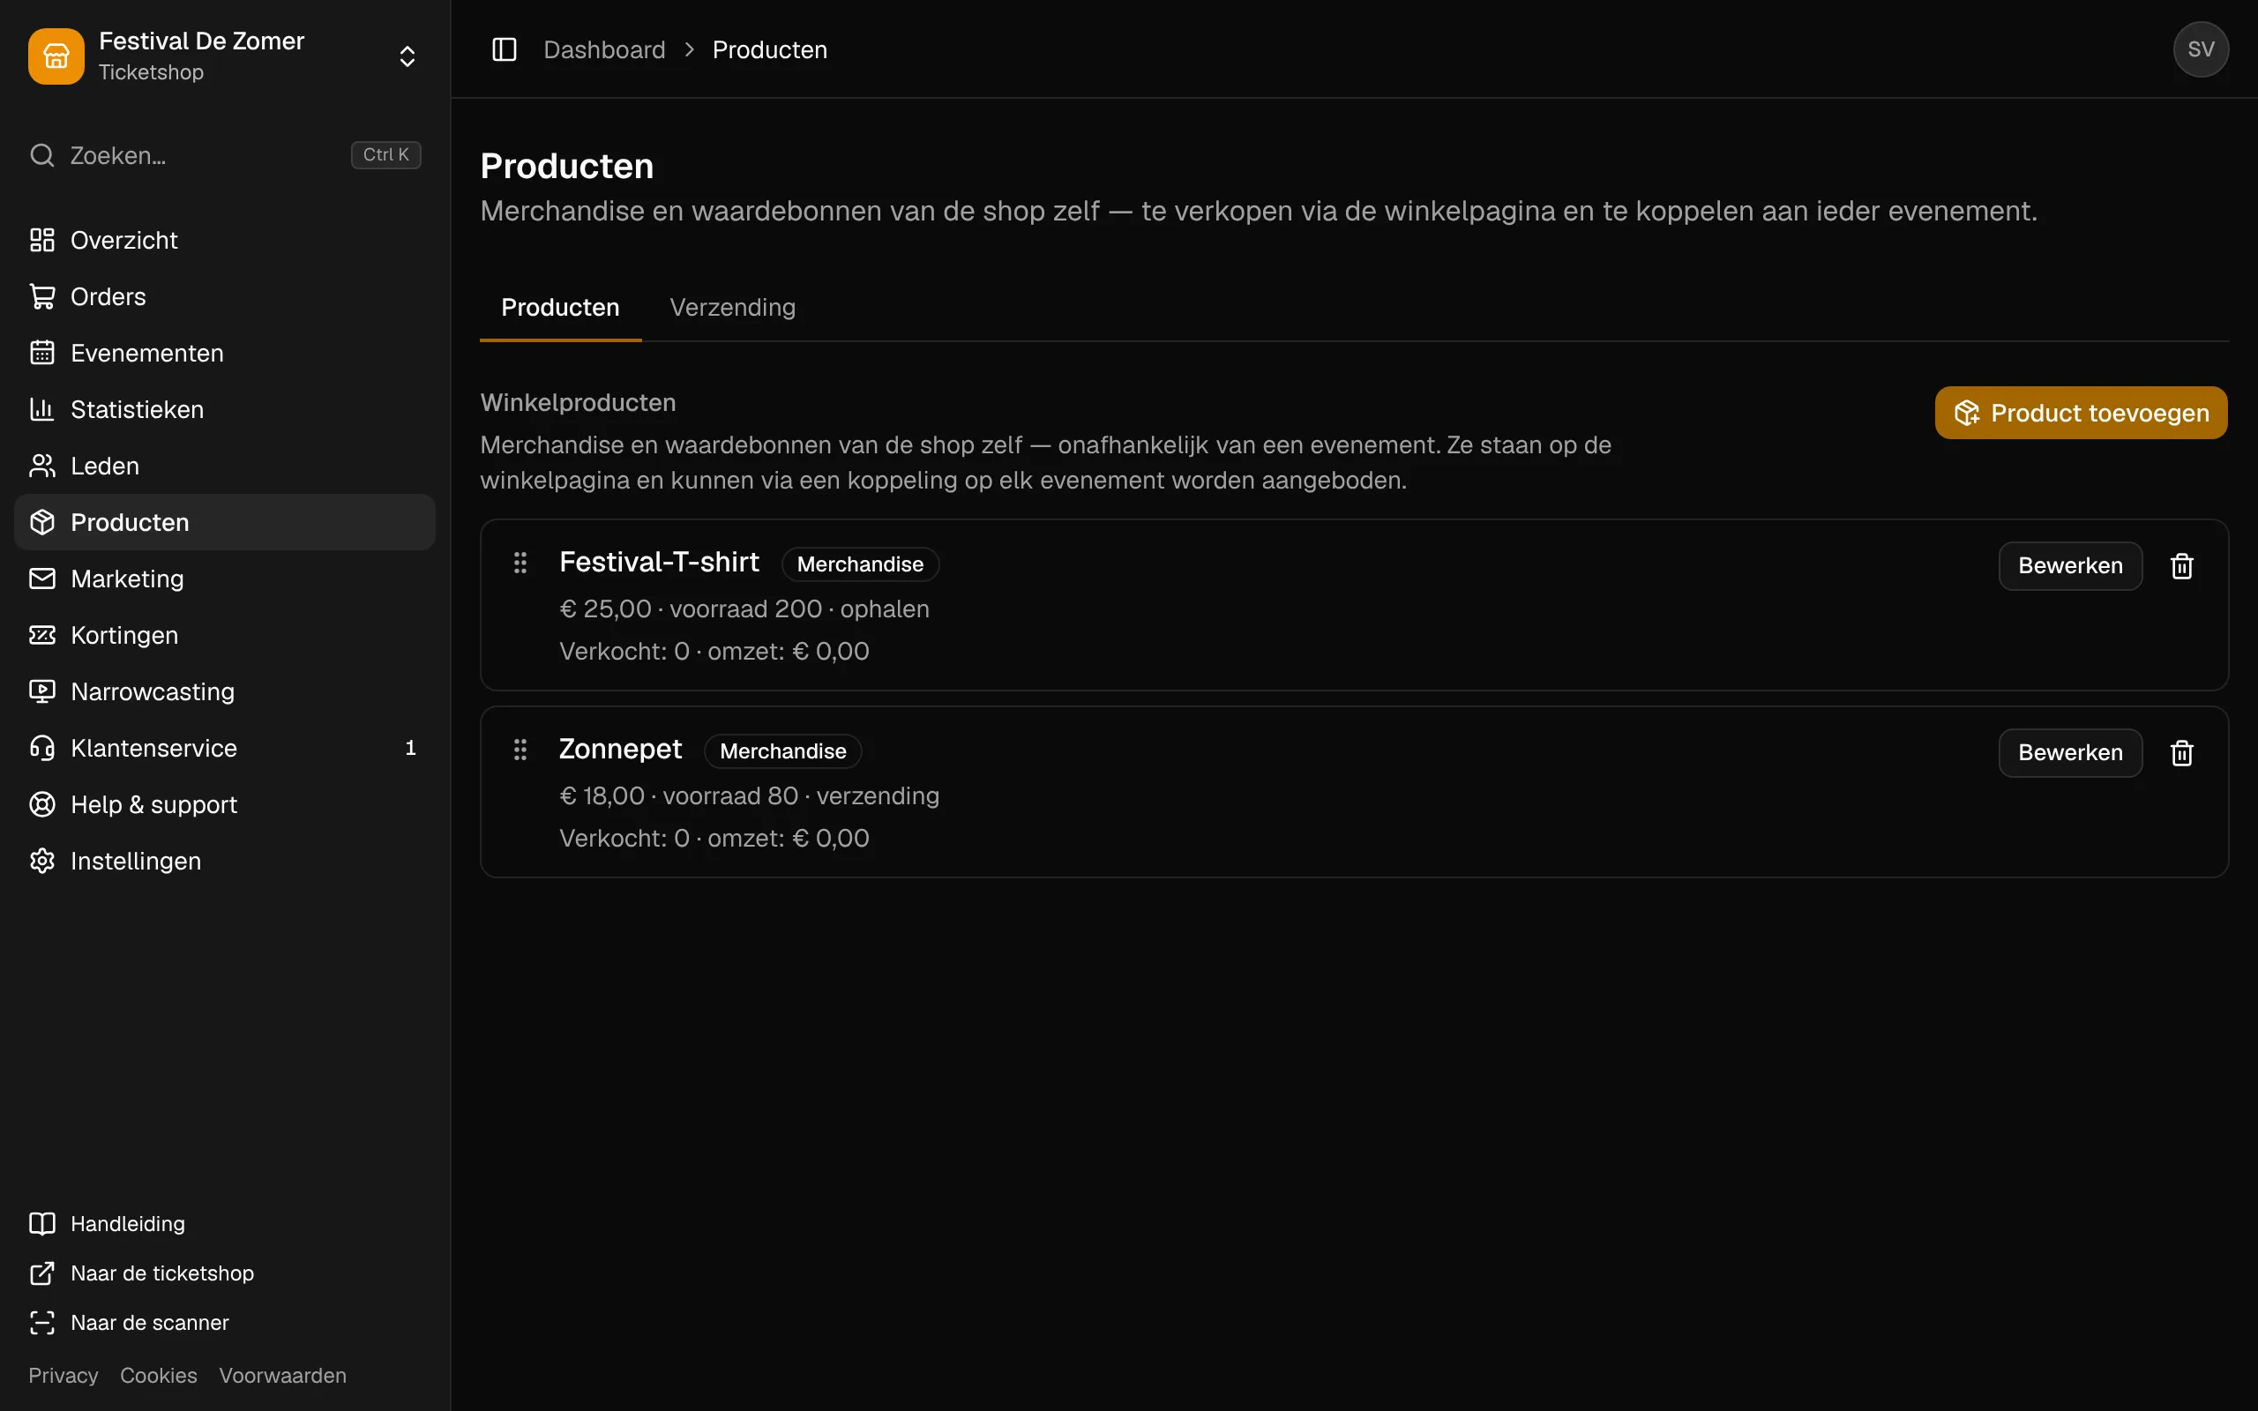Expand the Festival De Zomer shop switcher

tap(407, 56)
